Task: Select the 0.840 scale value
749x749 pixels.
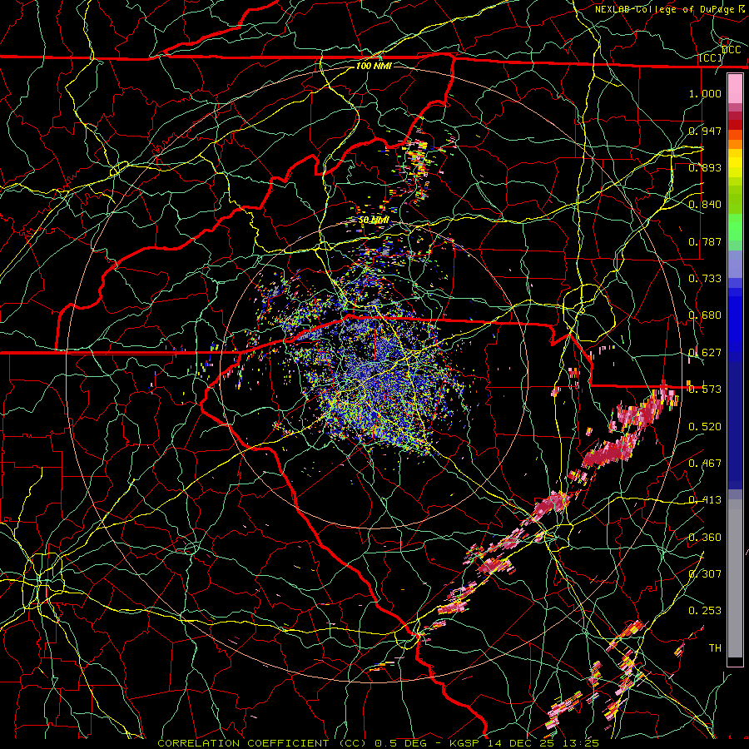Action: click(x=705, y=204)
